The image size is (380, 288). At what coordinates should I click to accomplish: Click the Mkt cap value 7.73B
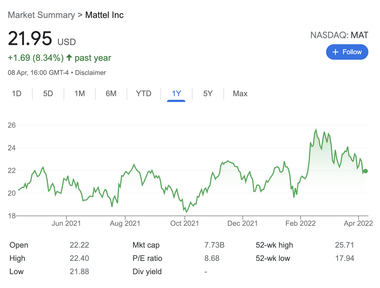coord(214,245)
